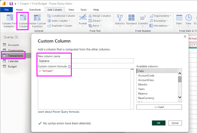Click the Cancel button

point(175,123)
